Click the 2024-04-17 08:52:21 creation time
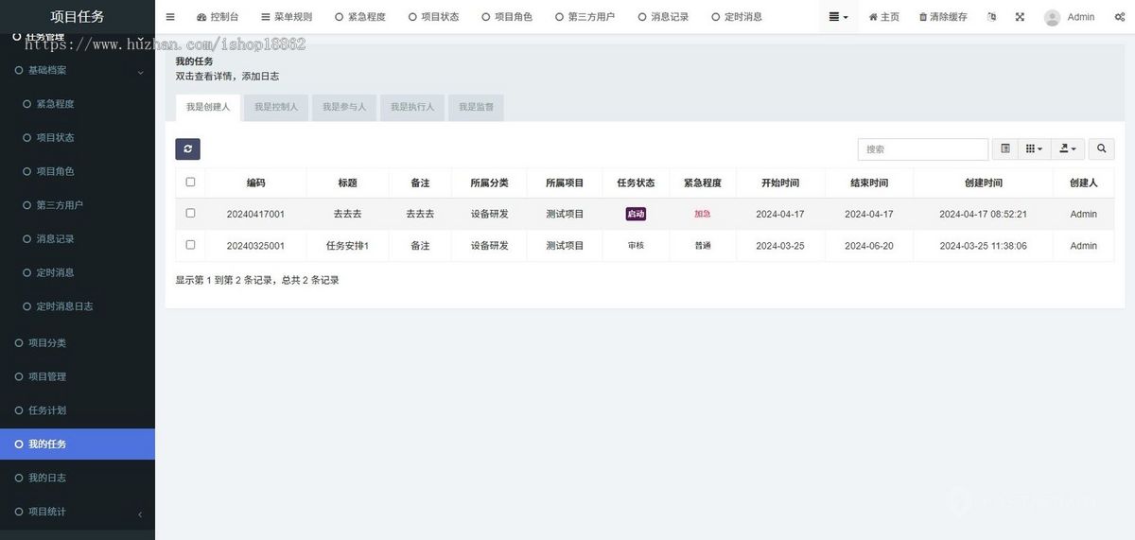 point(983,215)
